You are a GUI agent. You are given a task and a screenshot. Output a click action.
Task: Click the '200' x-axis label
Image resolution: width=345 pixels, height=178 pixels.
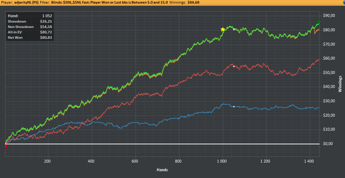click(x=47, y=161)
